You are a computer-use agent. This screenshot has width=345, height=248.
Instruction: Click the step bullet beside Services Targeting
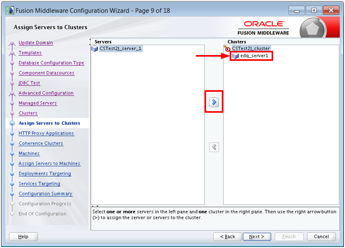point(12,184)
